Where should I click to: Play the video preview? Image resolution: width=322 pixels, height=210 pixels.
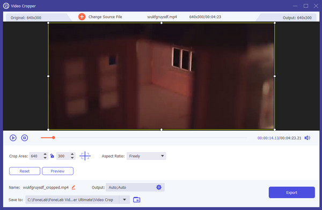point(13,138)
